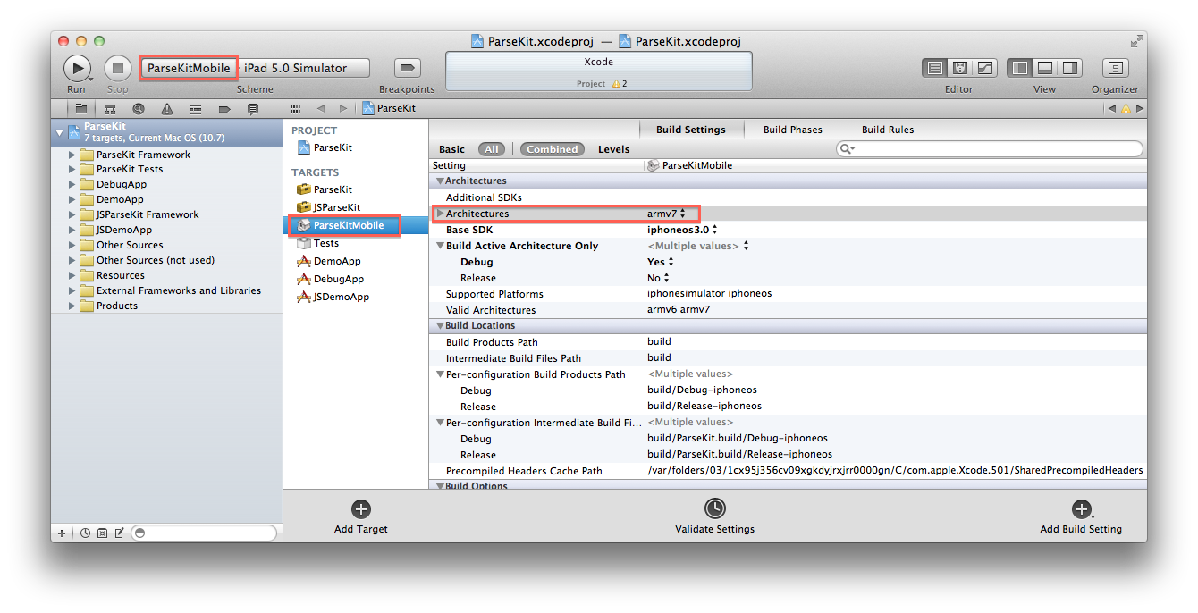Select the All settings filter

click(492, 149)
